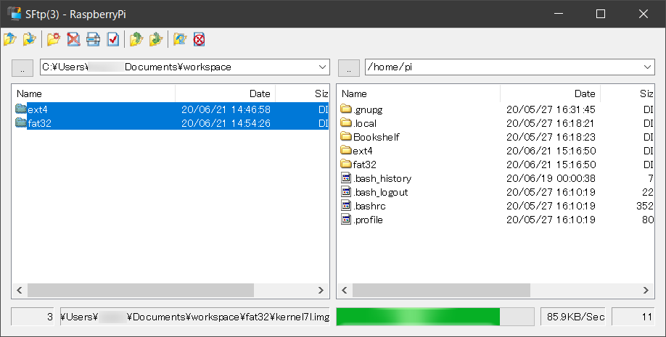Sort the local list by Size column

pyautogui.click(x=302, y=93)
